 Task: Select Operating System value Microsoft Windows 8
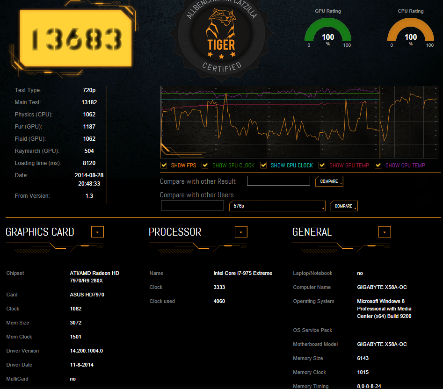[x=381, y=301]
